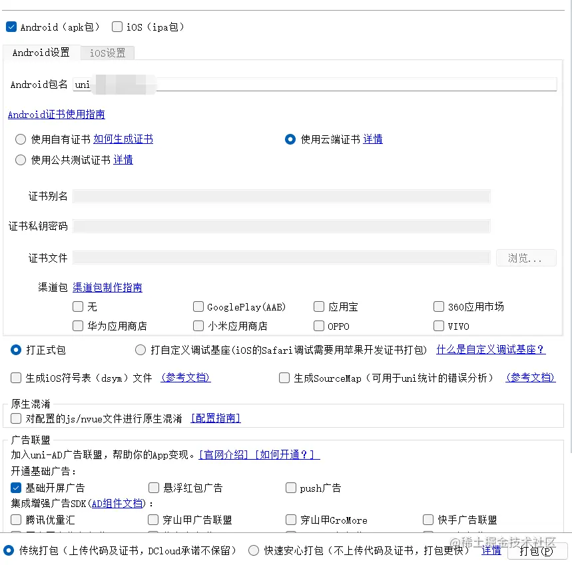Click the 证书别名 input field
The height and width of the screenshot is (565, 572).
click(x=281, y=197)
